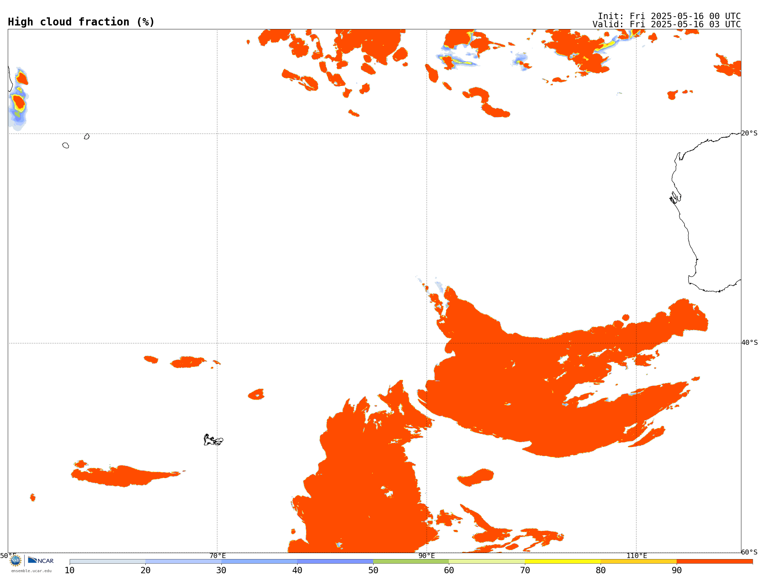Image resolution: width=764 pixels, height=575 pixels.
Task: Open the ensemble.ucar.edu text link
Action: pos(31,571)
